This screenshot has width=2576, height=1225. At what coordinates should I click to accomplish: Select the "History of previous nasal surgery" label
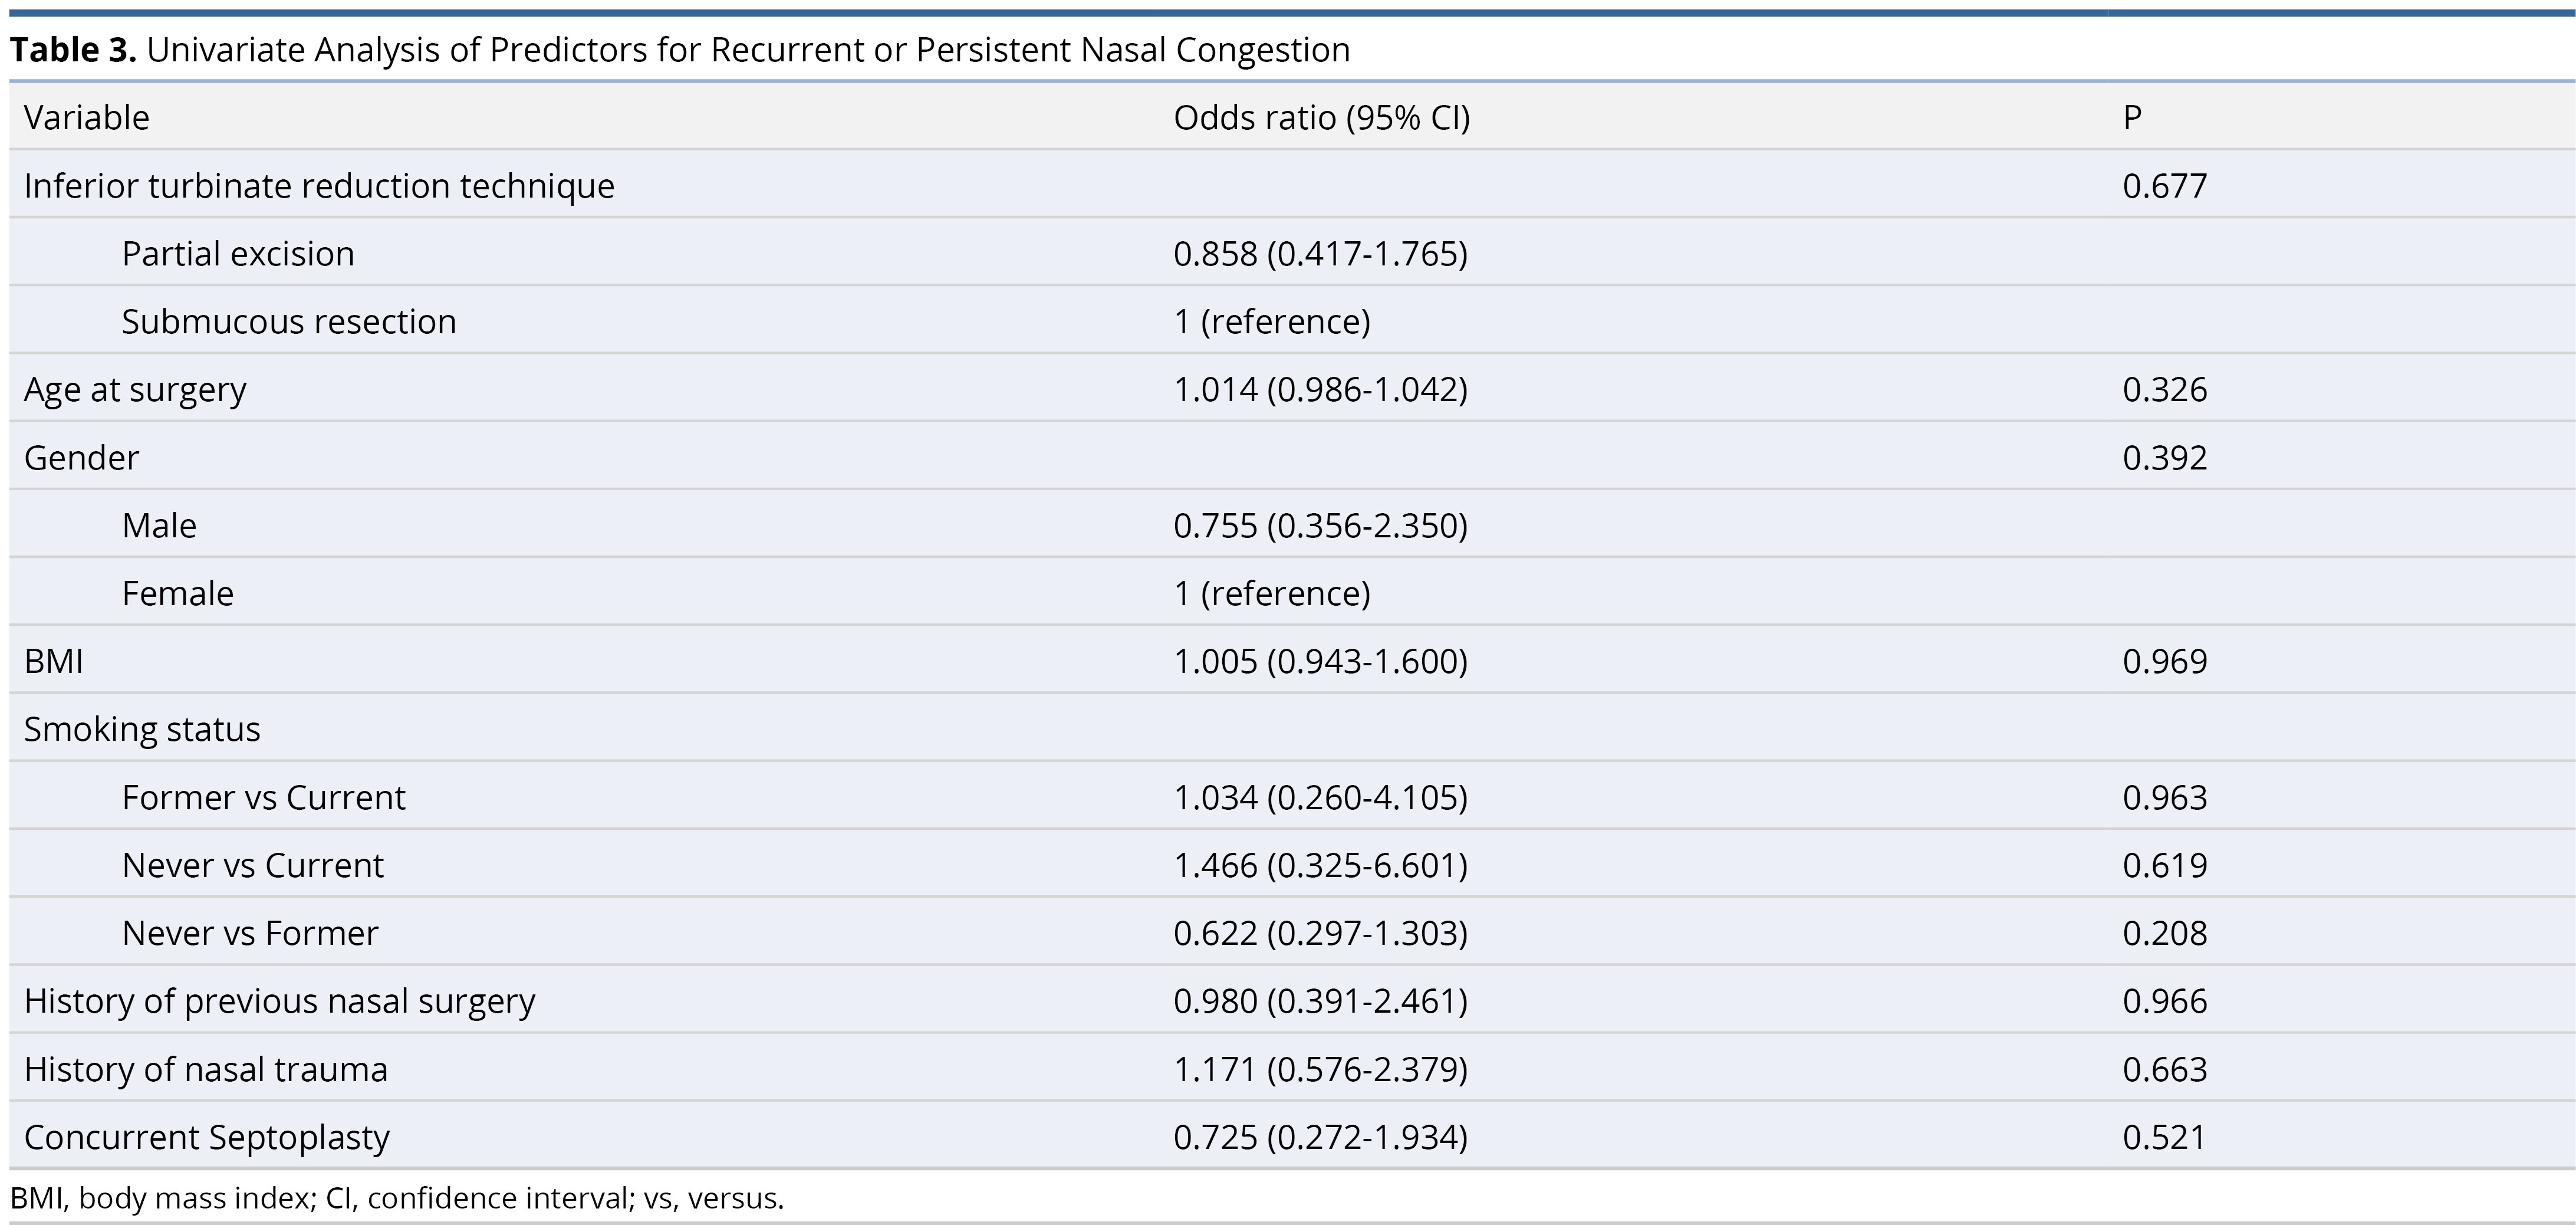(x=280, y=1002)
